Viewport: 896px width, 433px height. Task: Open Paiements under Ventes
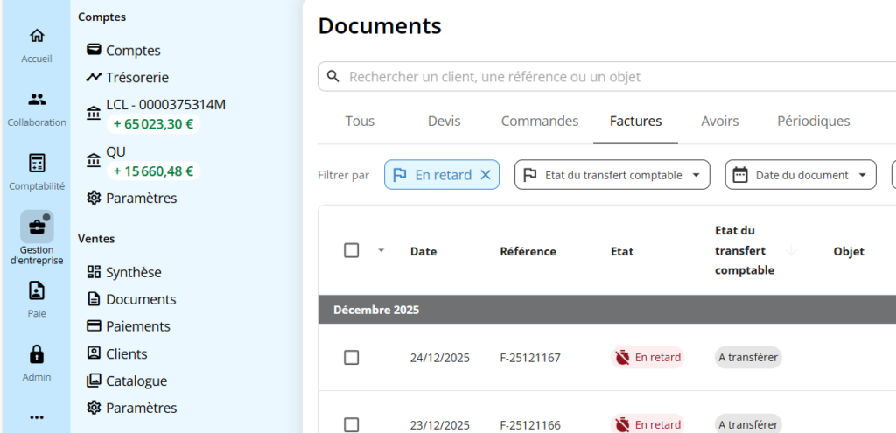[x=138, y=326]
